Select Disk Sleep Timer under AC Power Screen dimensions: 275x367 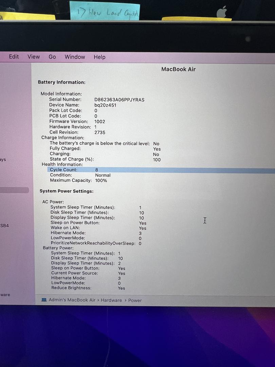(80, 212)
